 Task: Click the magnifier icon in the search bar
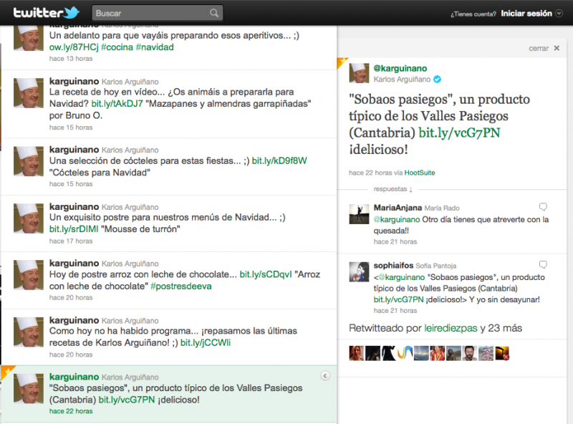coord(213,12)
